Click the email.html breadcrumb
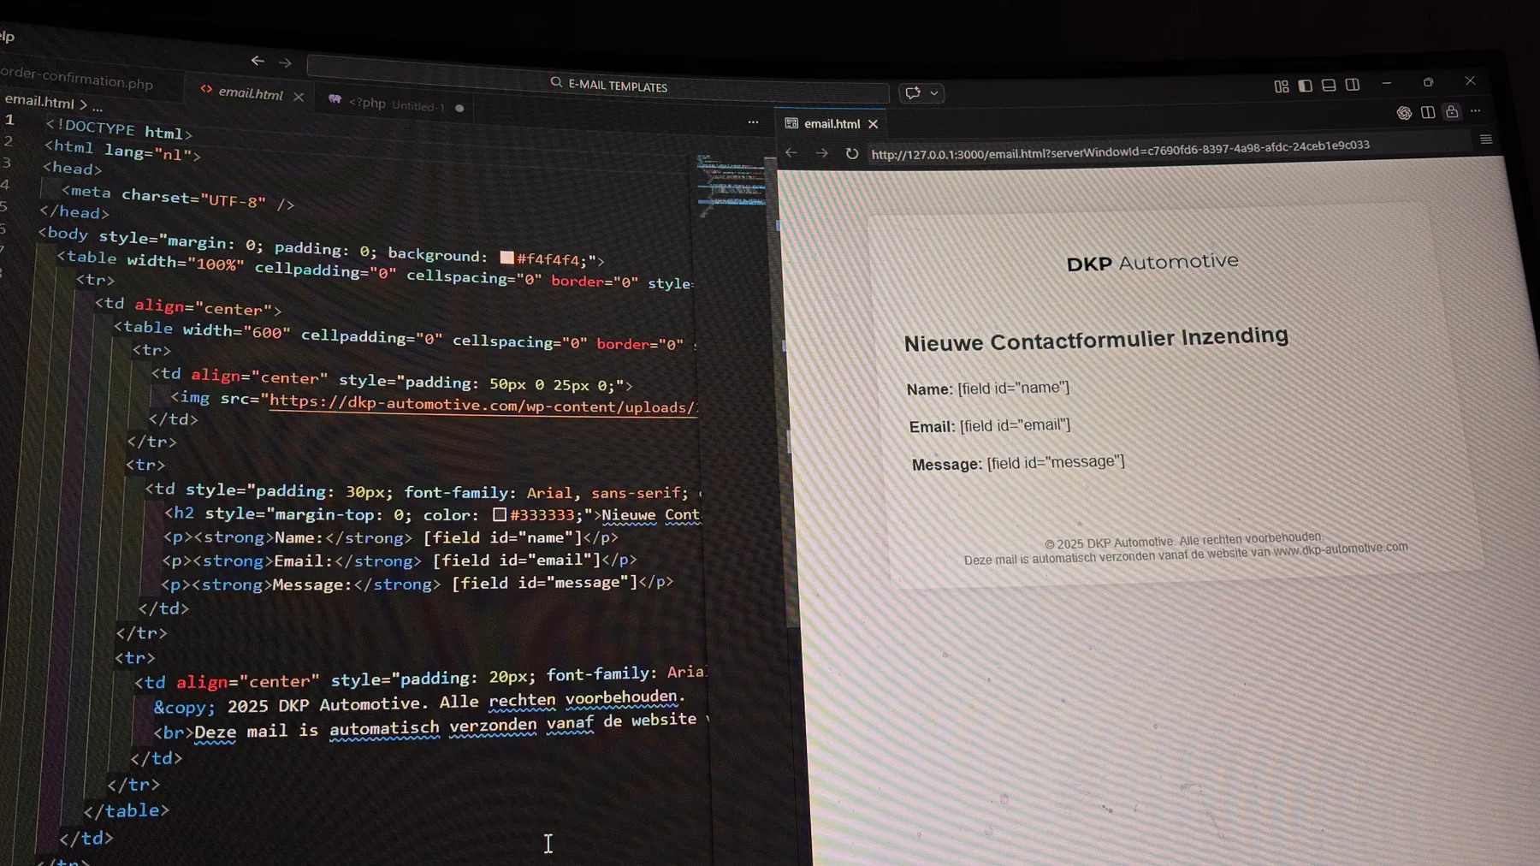 (39, 101)
